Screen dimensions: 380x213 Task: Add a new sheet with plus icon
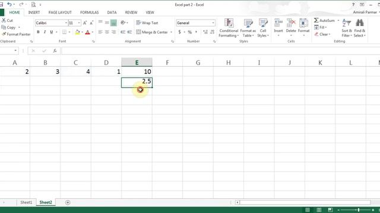(x=68, y=202)
